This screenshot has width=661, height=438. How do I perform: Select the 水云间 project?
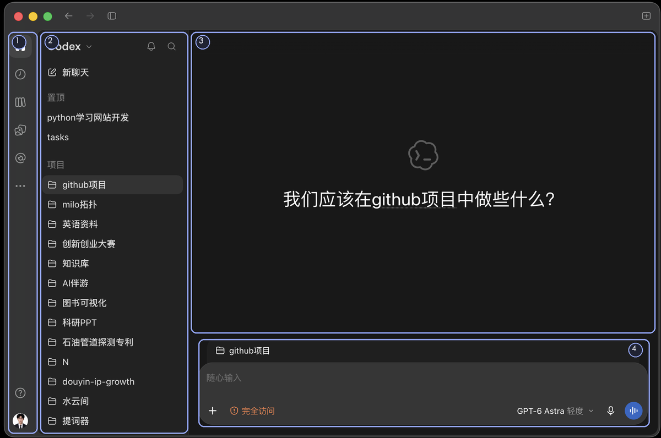(x=112, y=402)
